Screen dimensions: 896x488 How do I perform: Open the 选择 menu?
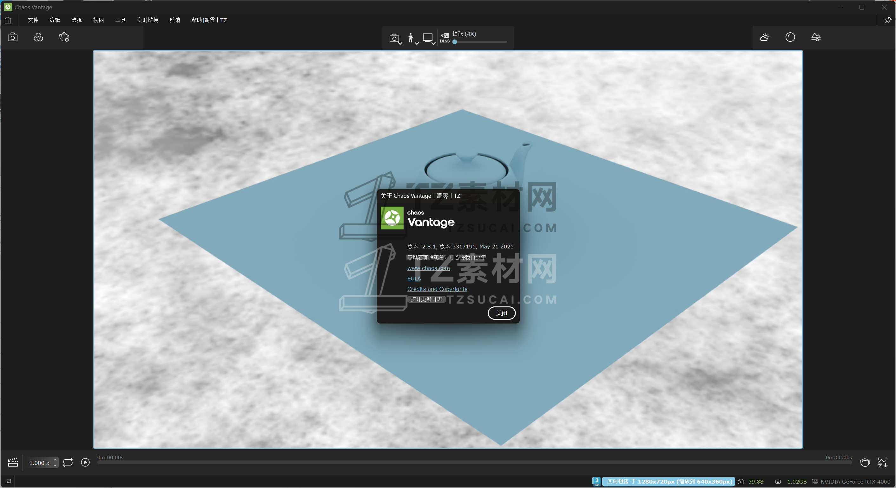[76, 20]
